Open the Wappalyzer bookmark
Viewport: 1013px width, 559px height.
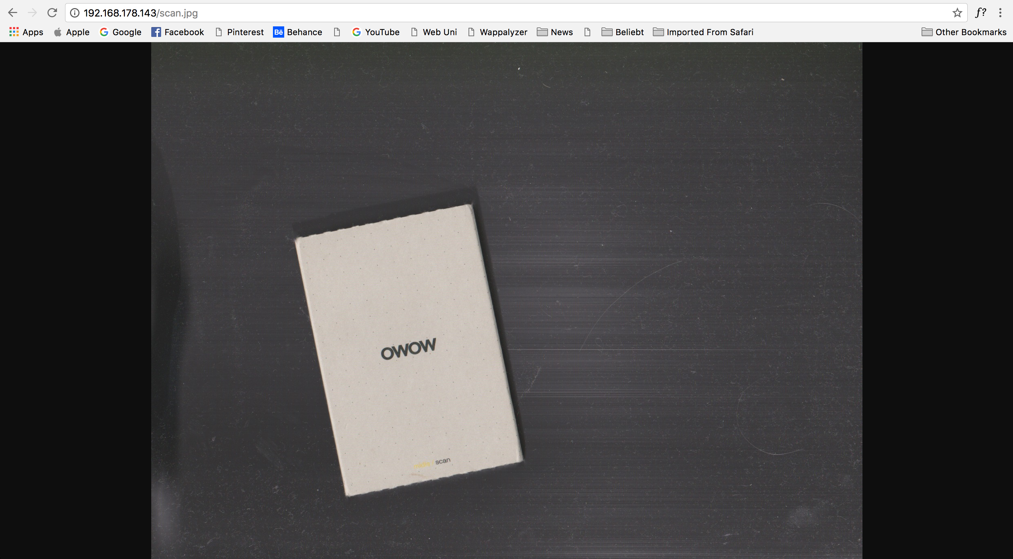click(x=497, y=32)
